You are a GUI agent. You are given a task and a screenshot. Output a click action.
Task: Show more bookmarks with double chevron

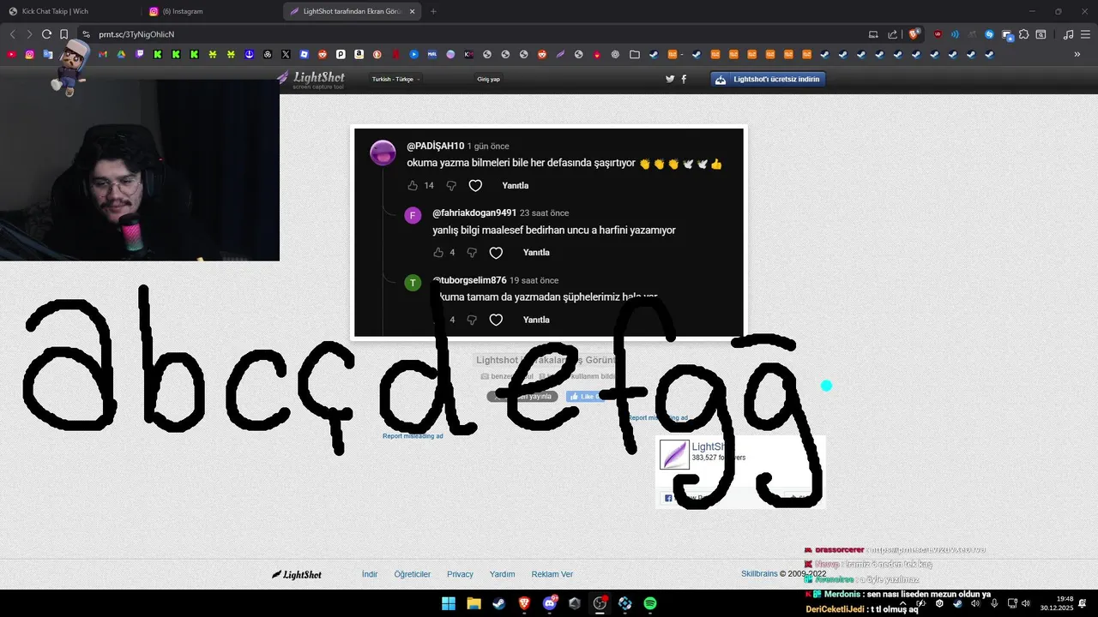click(1077, 54)
